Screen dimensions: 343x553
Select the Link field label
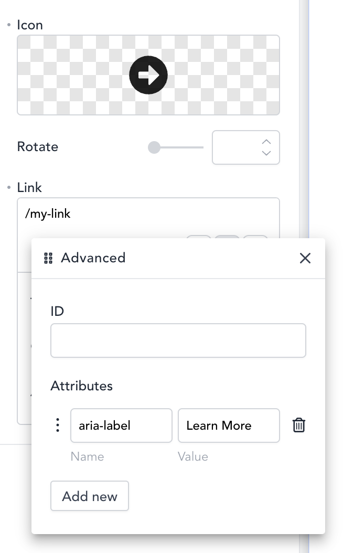29,188
